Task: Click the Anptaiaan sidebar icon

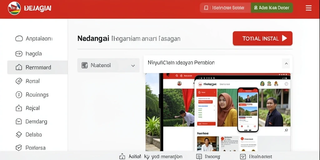Action: [19, 38]
